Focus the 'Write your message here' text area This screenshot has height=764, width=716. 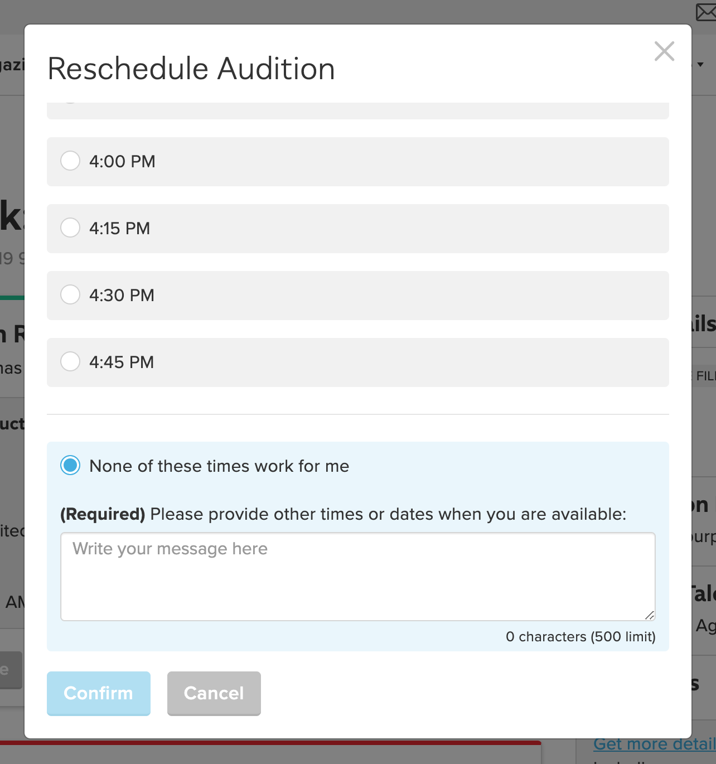(x=357, y=576)
